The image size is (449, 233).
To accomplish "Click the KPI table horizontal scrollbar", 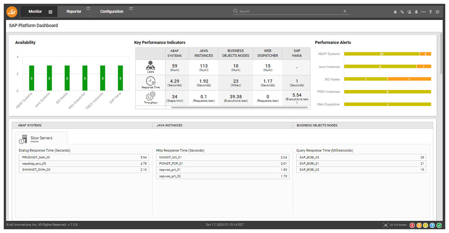I will click(239, 108).
